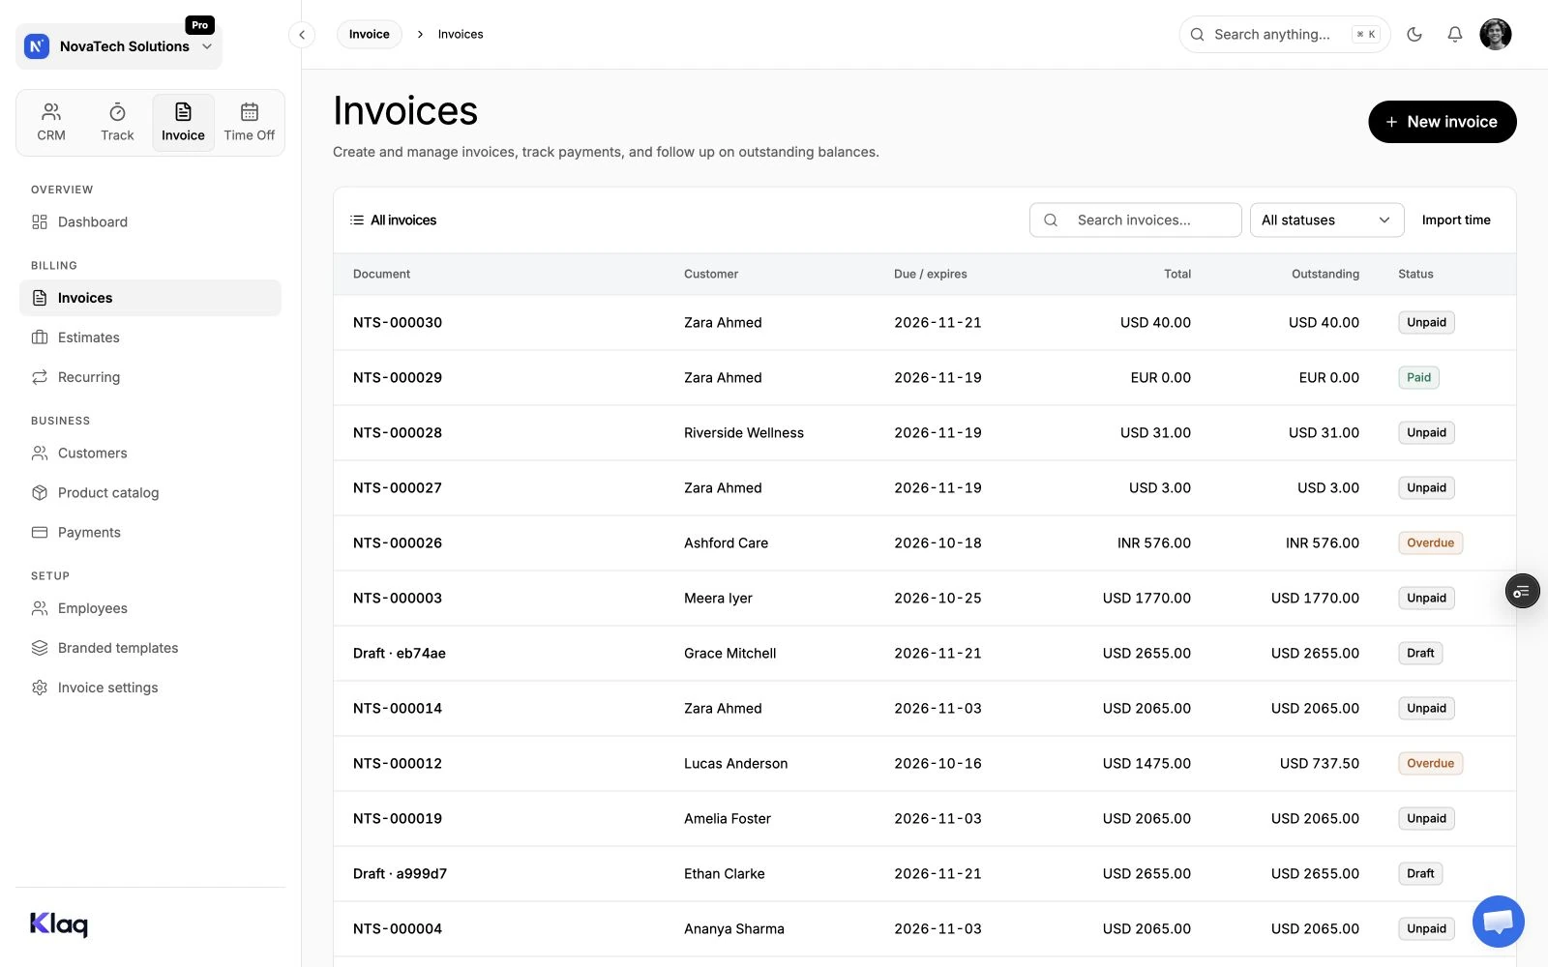Open the Customers page
The width and height of the screenshot is (1548, 967).
click(x=150, y=454)
